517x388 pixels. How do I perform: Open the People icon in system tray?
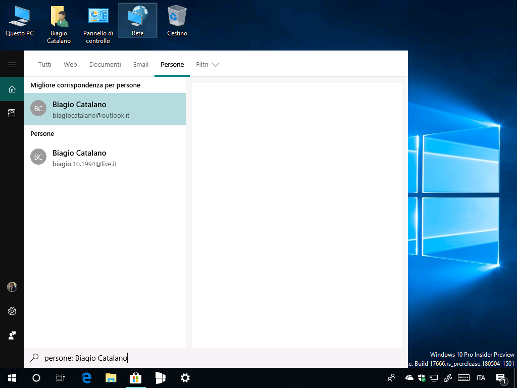pyautogui.click(x=391, y=378)
